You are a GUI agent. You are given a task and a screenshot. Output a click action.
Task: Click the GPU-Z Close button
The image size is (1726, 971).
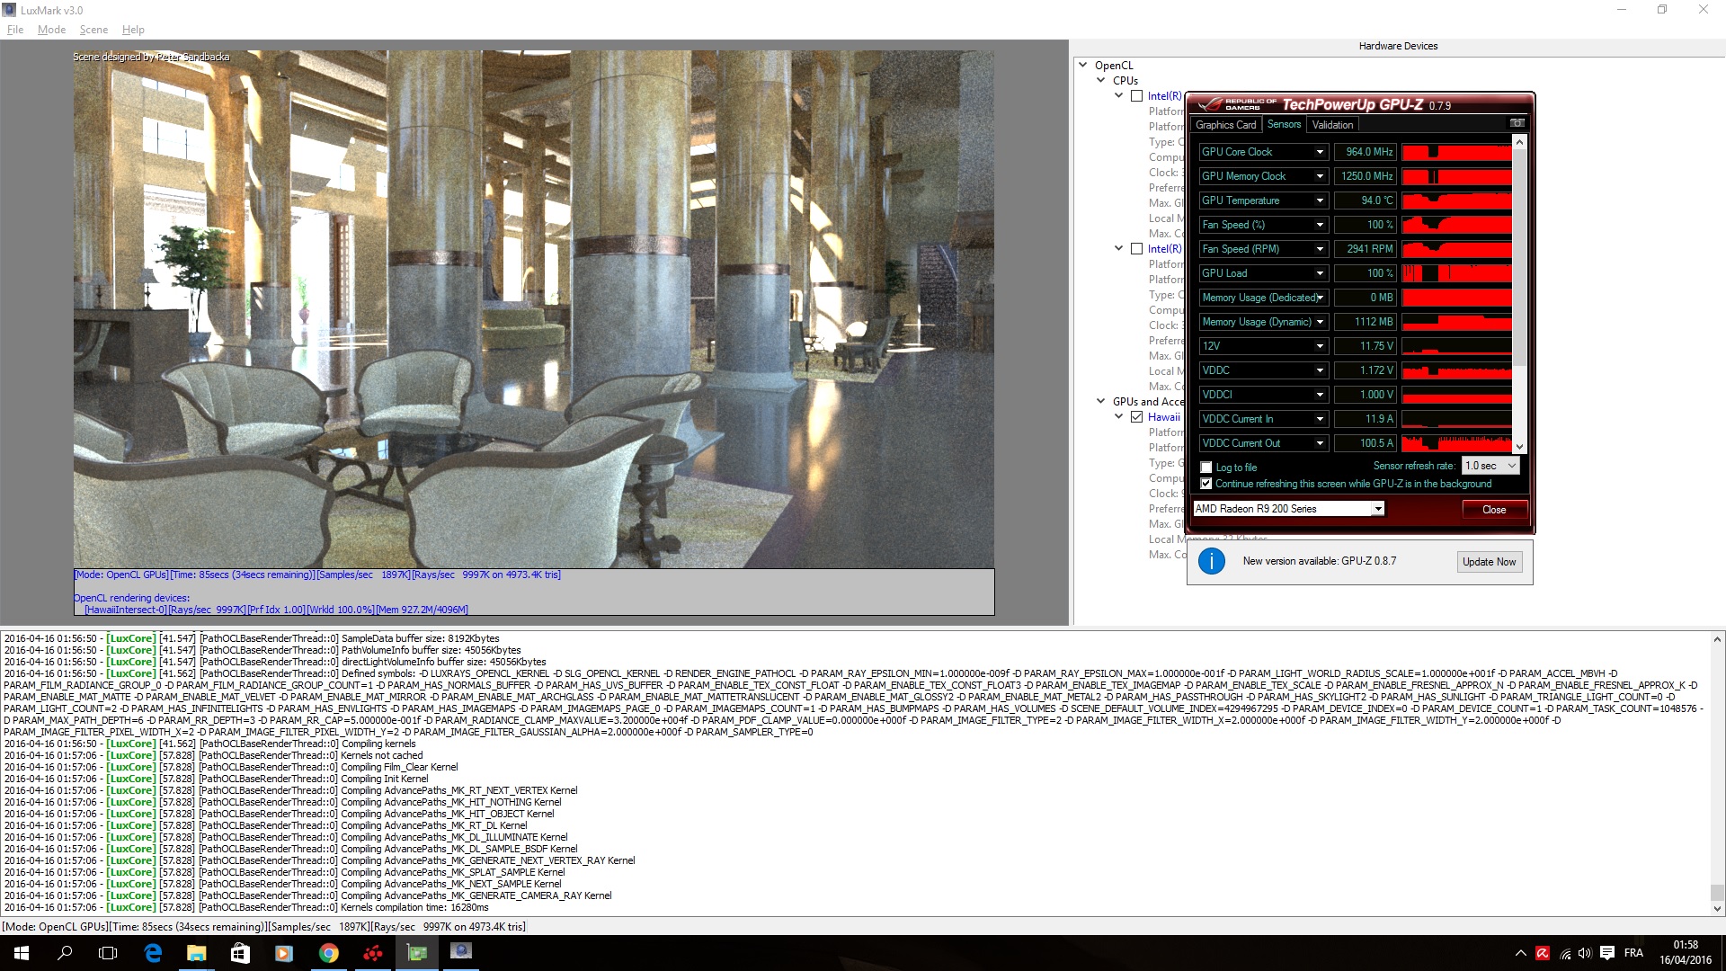tap(1493, 510)
